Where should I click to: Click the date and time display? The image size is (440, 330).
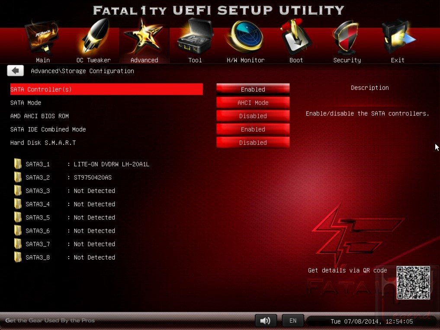(x=372, y=321)
